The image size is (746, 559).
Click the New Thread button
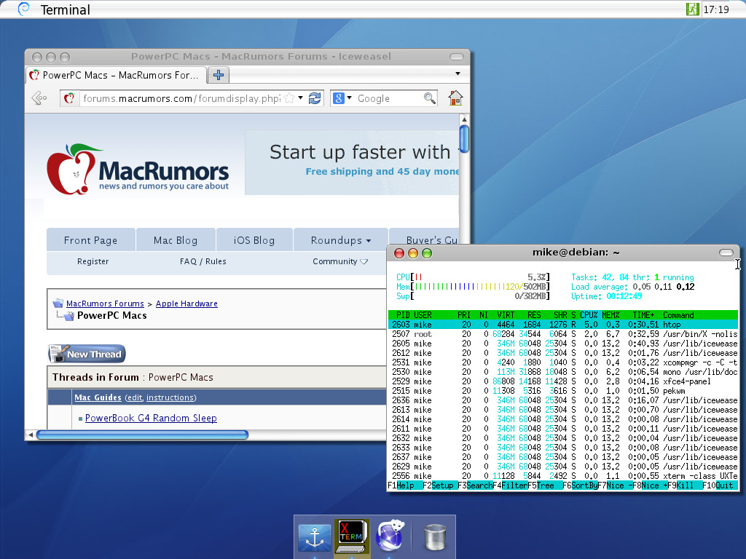(x=87, y=354)
